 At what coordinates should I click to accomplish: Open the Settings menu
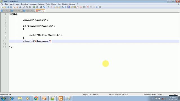point(41,4)
